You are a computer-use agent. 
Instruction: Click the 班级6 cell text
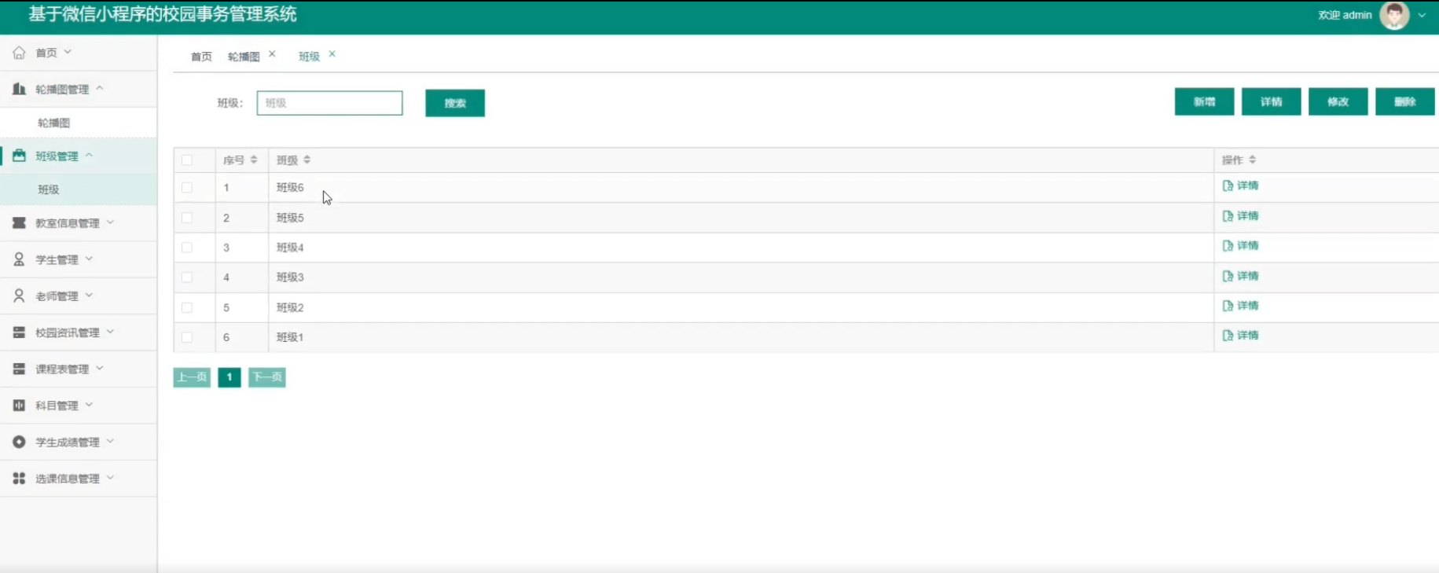pyautogui.click(x=290, y=188)
